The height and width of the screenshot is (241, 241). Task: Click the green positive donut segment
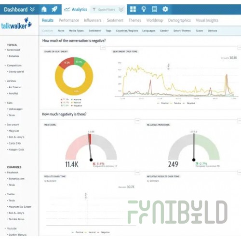[79, 62]
